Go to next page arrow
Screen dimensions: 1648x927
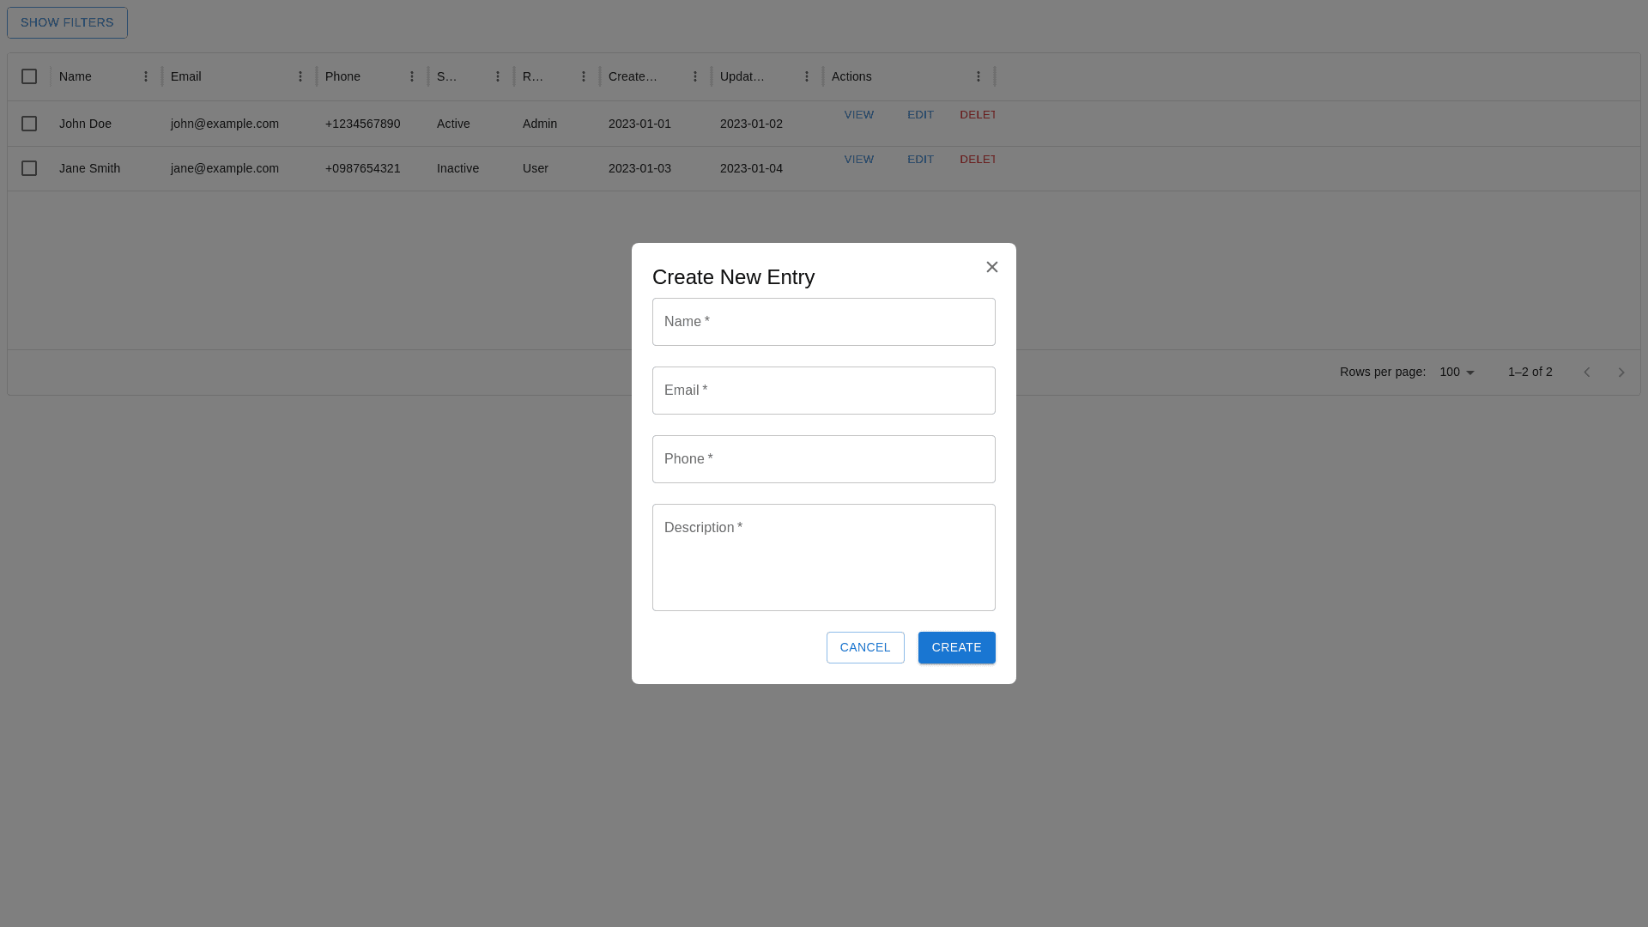coord(1621,372)
